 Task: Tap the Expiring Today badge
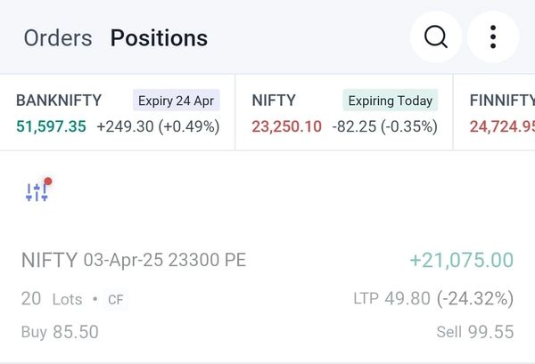pos(391,101)
